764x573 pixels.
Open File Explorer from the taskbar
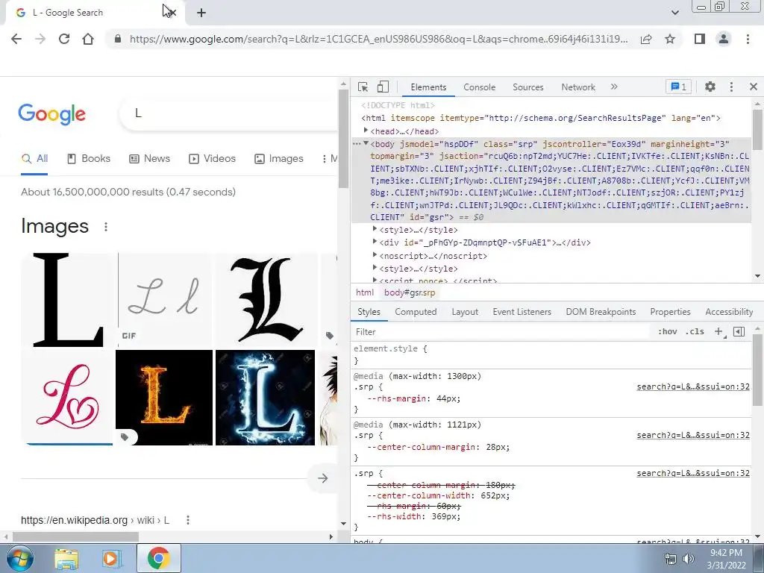[66, 560]
